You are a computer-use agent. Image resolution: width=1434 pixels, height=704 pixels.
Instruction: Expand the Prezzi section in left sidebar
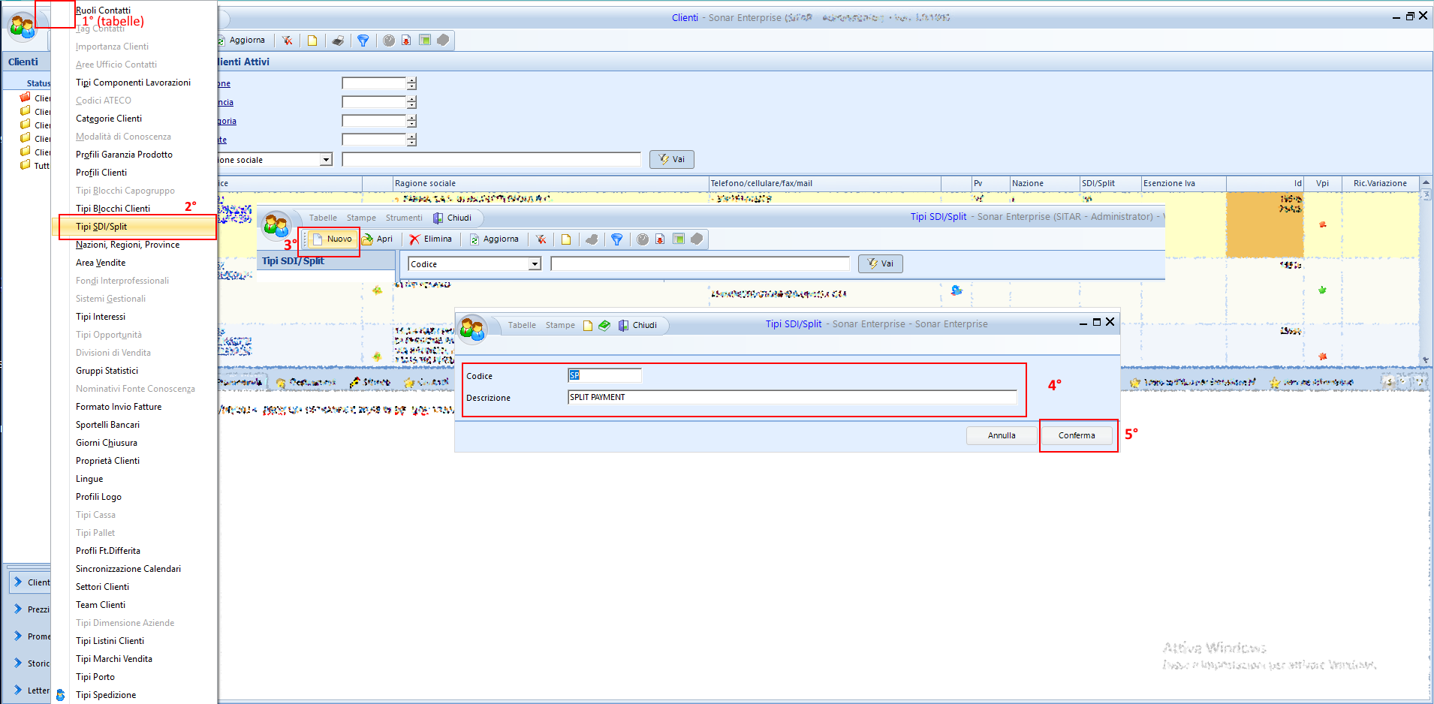[18, 609]
